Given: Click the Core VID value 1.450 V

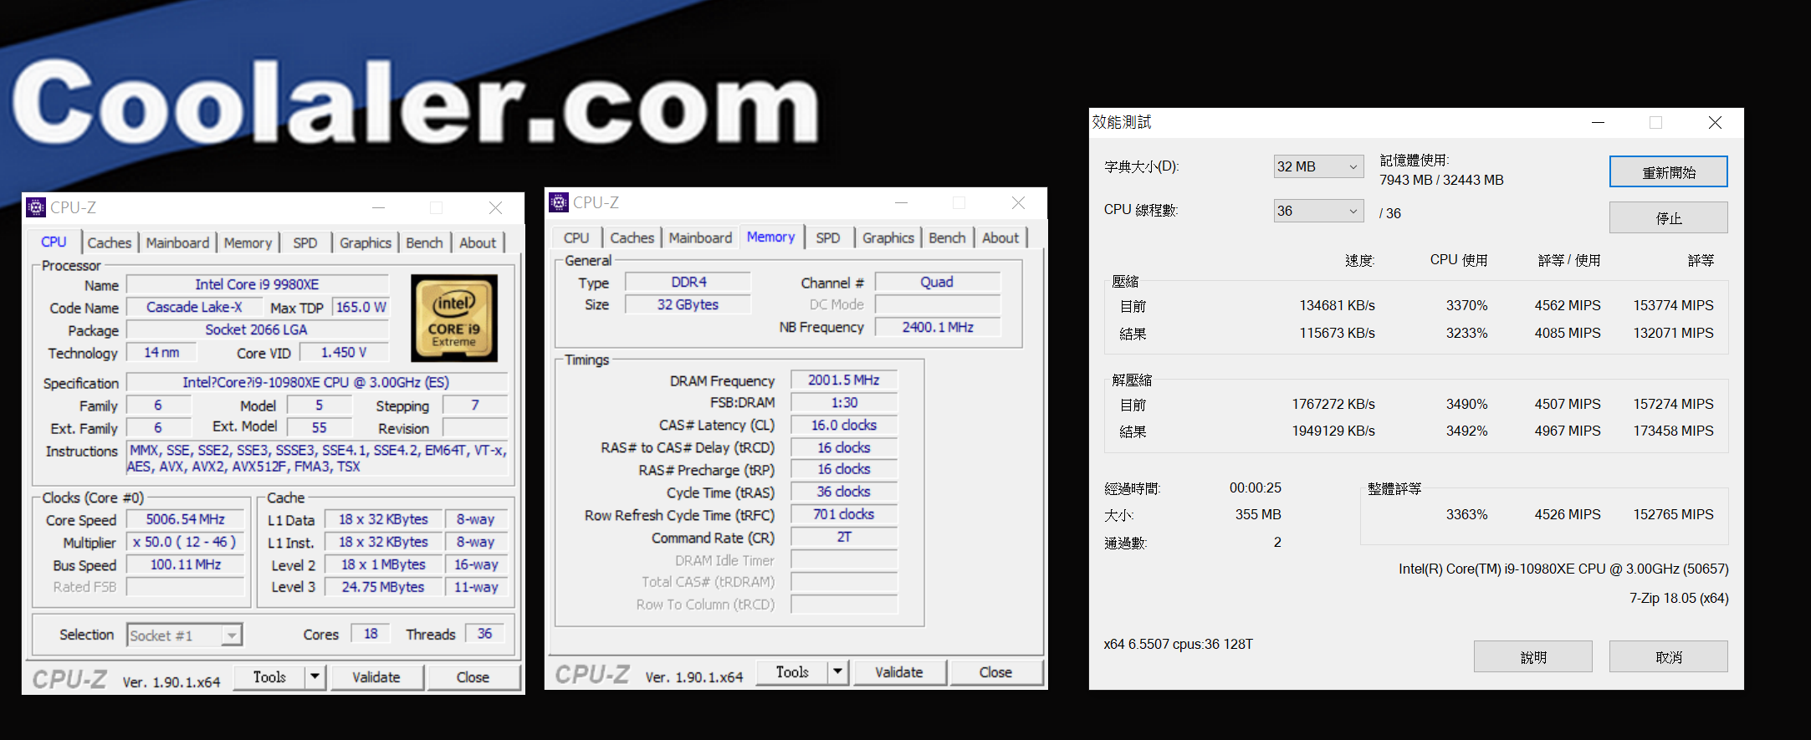Looking at the screenshot, I should click(x=344, y=352).
